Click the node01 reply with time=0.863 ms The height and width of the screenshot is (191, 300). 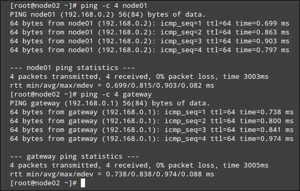(x=150, y=32)
